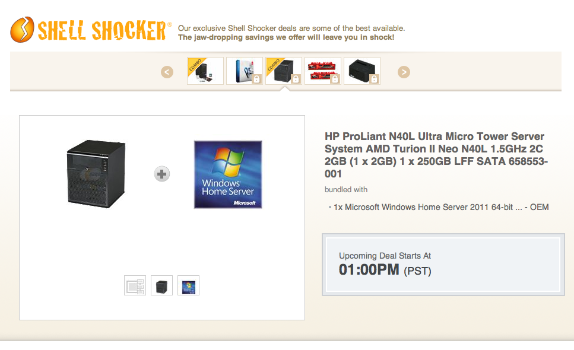Click the large HP ProLiant server image

(x=96, y=174)
